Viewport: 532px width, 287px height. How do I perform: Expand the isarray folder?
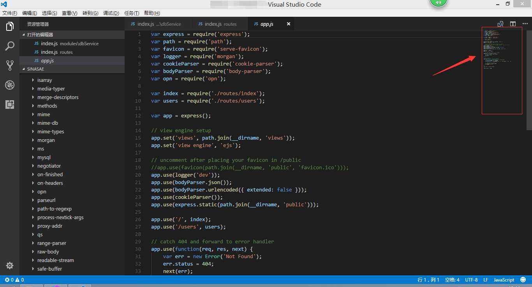click(x=72, y=80)
